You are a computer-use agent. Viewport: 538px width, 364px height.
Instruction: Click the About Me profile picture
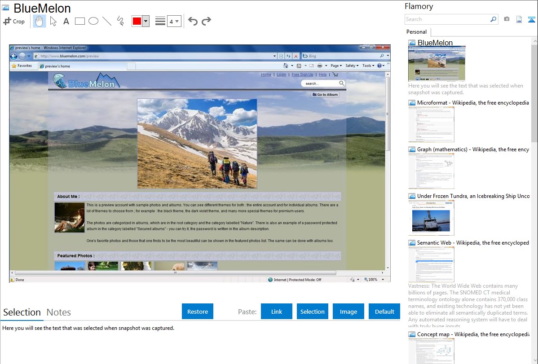(69, 218)
